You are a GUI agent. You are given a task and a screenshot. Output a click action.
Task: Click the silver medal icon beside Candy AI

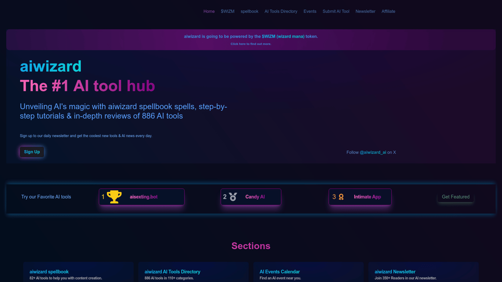233,197
